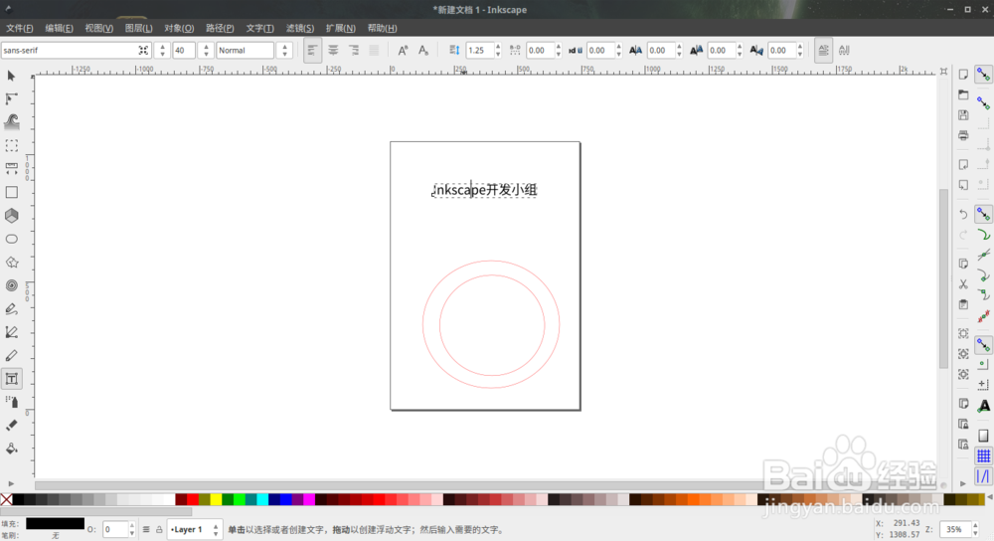Select the Pencil freehand tool
Screen dimensions: 994x541
coord(11,309)
